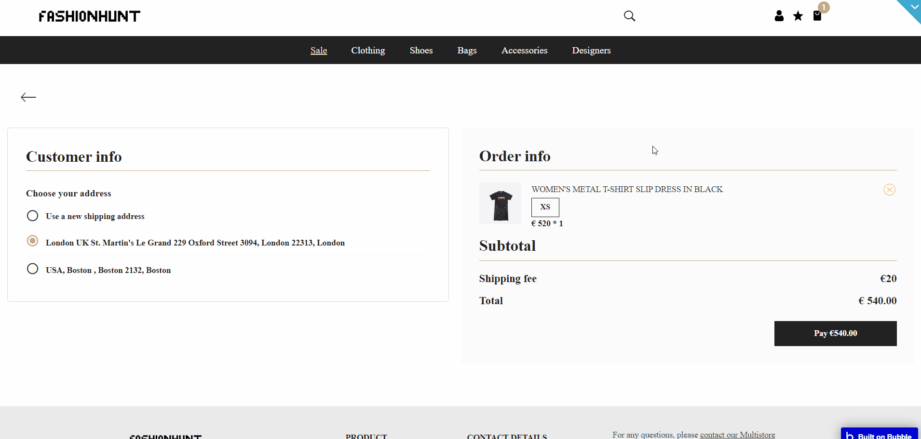Click the back arrow icon
Screen dimensions: 921x439
(28, 97)
